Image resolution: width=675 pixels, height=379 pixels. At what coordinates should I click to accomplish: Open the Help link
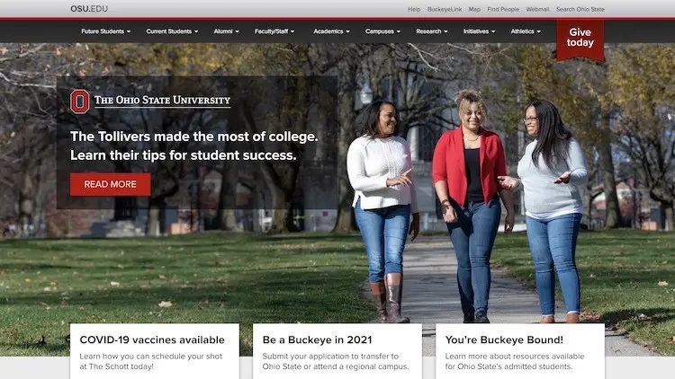pyautogui.click(x=414, y=9)
